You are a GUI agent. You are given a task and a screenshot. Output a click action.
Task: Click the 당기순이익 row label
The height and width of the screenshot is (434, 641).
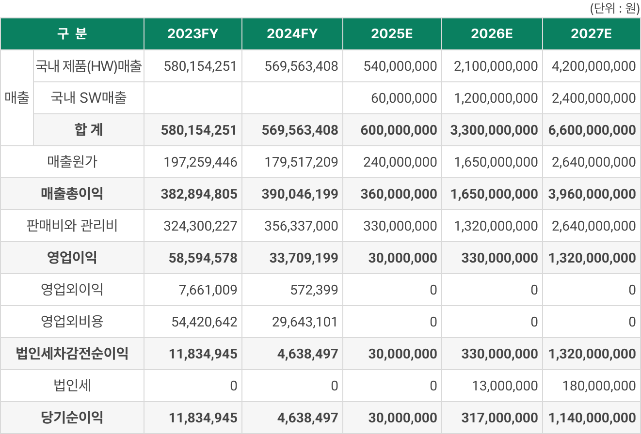point(72,418)
